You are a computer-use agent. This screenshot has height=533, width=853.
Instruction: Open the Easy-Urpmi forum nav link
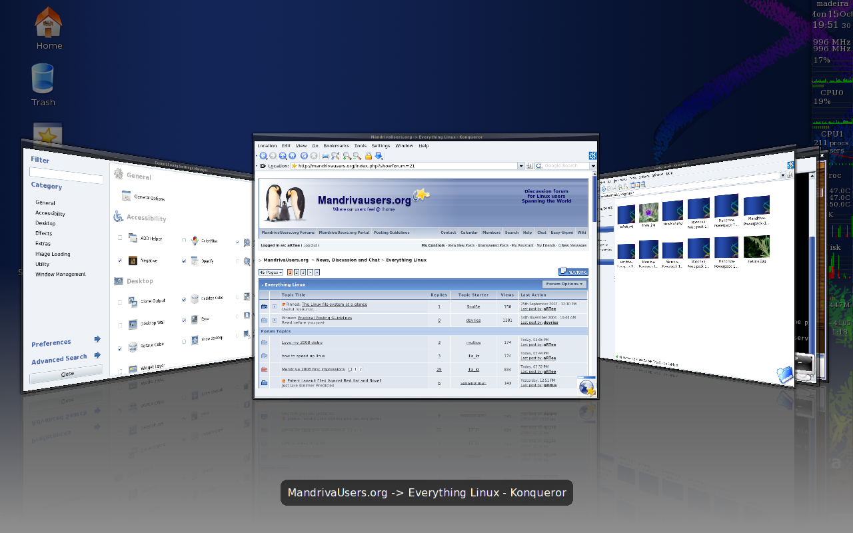click(562, 233)
